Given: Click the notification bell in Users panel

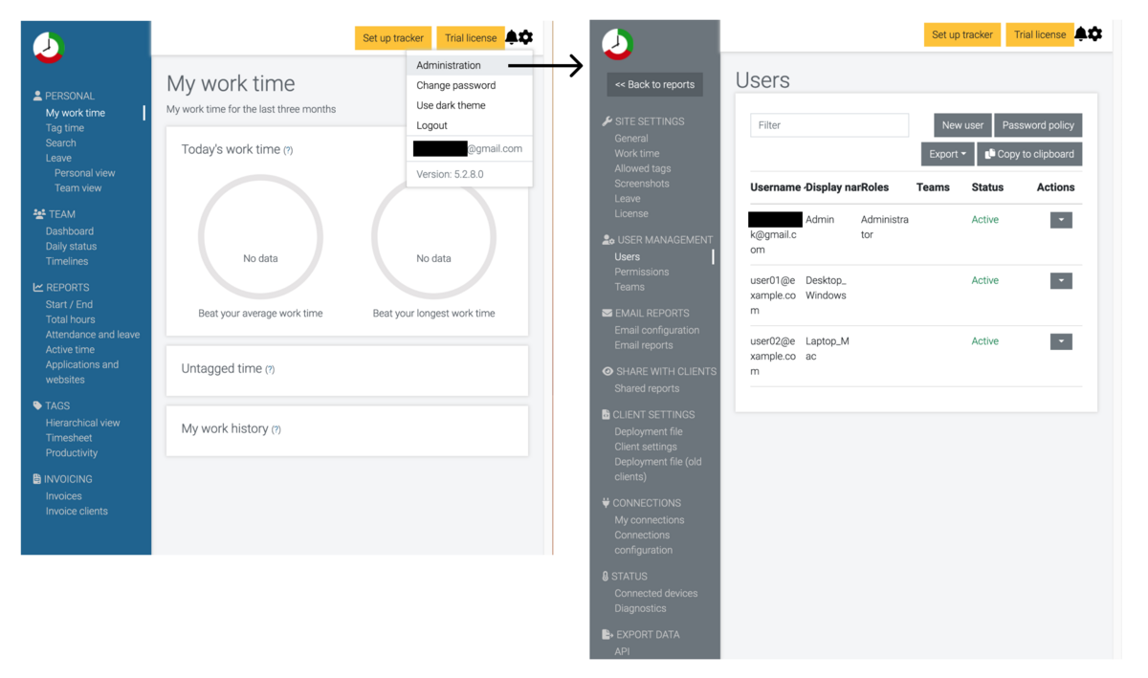Looking at the screenshot, I should (1081, 34).
